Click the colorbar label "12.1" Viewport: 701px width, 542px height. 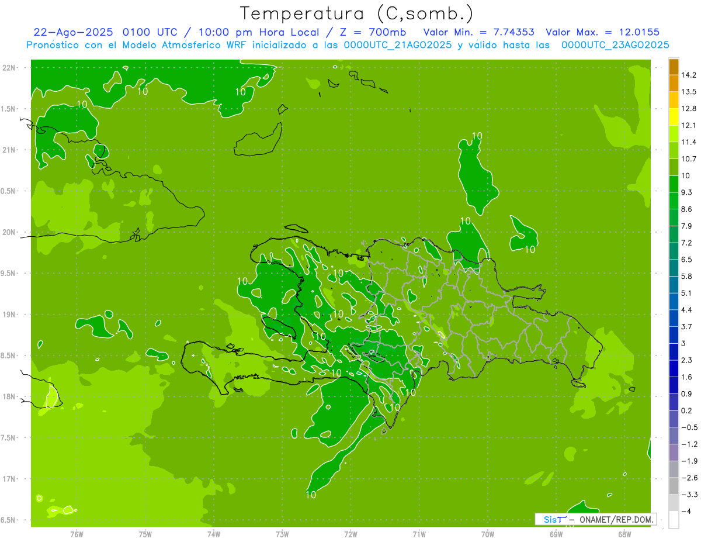[689, 125]
